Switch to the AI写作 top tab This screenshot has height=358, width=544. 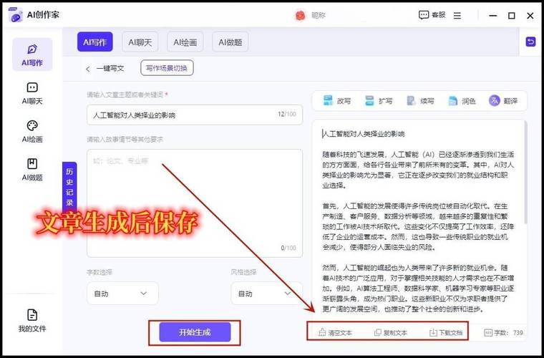pyautogui.click(x=95, y=42)
